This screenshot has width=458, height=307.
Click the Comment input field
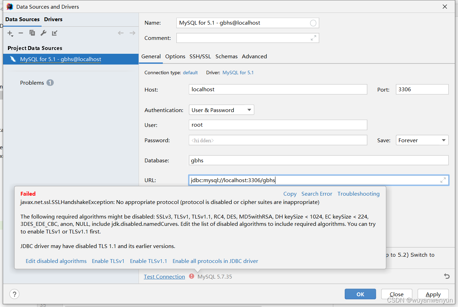click(x=248, y=38)
